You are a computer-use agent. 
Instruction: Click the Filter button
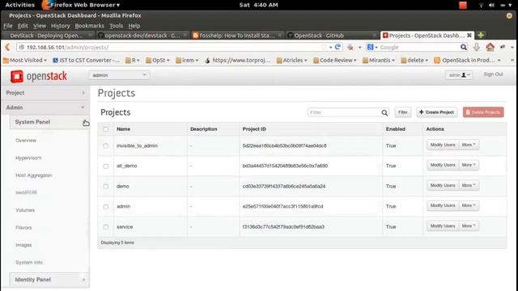point(403,112)
